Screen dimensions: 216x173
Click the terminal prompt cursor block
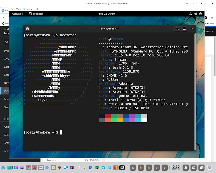coord(61,132)
